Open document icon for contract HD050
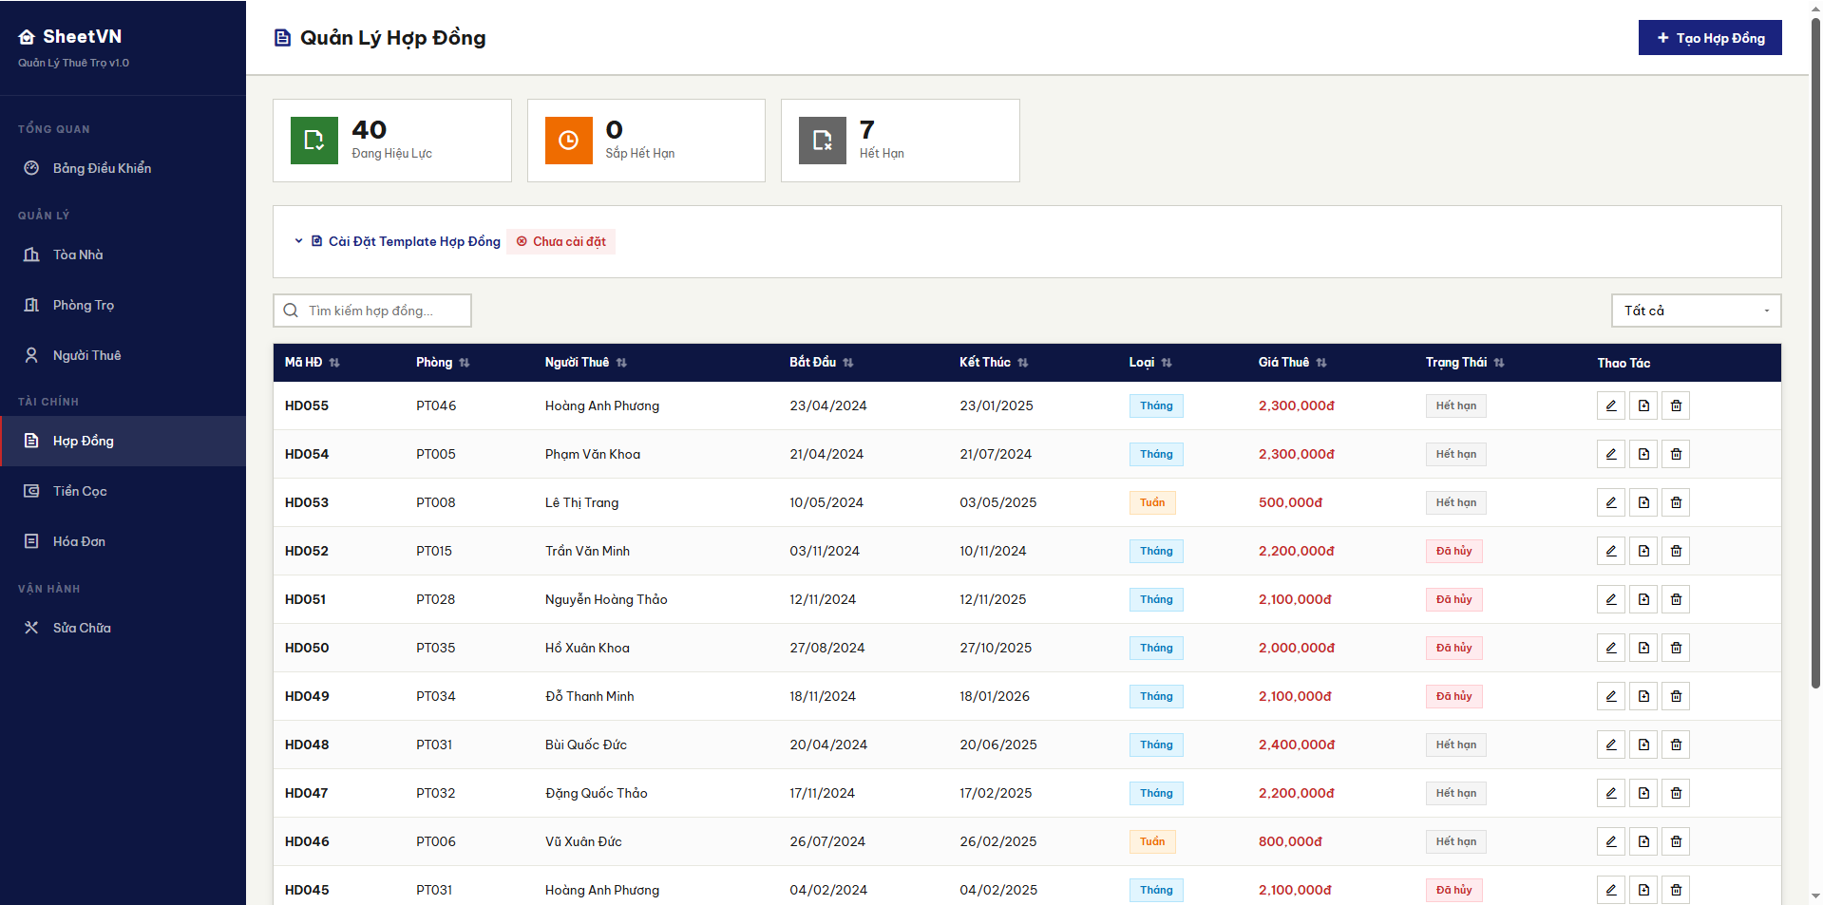This screenshot has height=905, width=1823. click(1643, 648)
